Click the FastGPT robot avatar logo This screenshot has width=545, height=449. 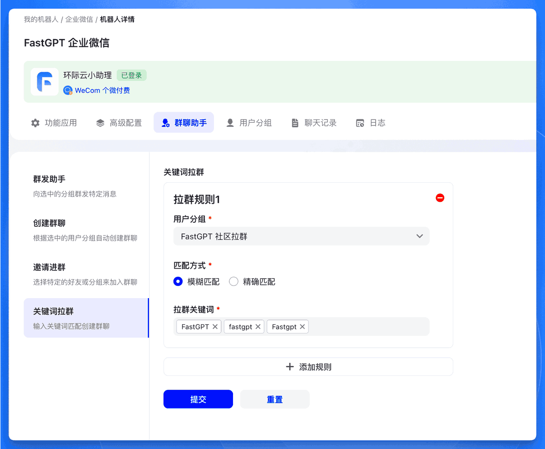coord(45,82)
